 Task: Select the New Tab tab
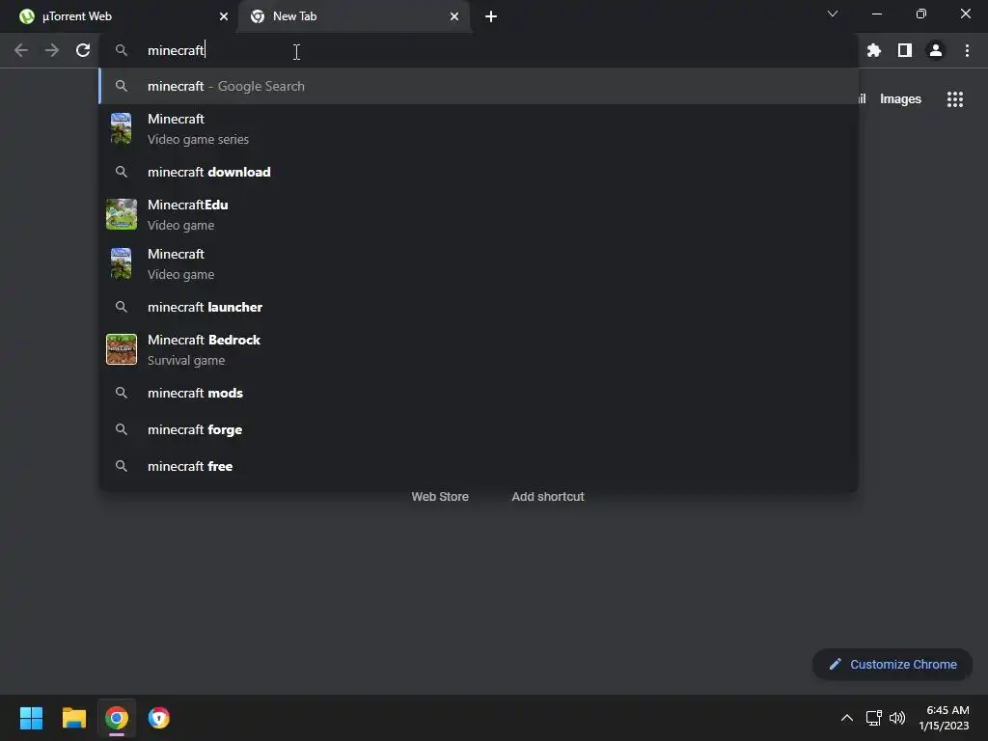point(355,17)
